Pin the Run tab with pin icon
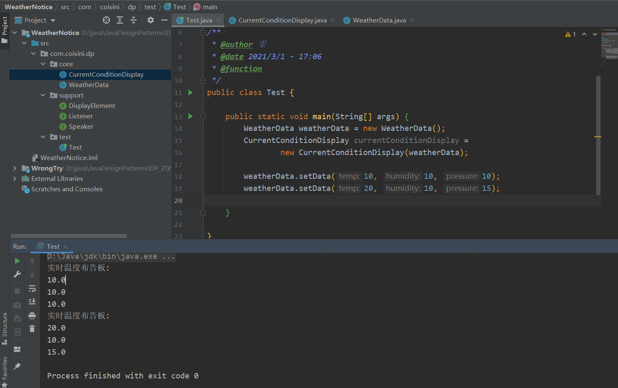The width and height of the screenshot is (618, 388). point(17,366)
